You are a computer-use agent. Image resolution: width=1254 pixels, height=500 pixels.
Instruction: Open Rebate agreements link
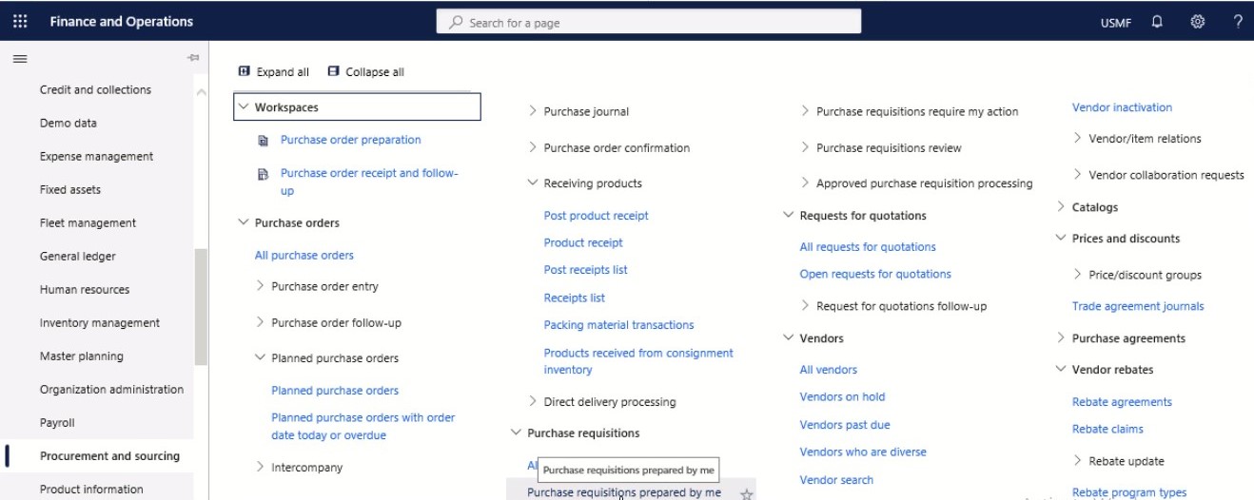[x=1122, y=402]
